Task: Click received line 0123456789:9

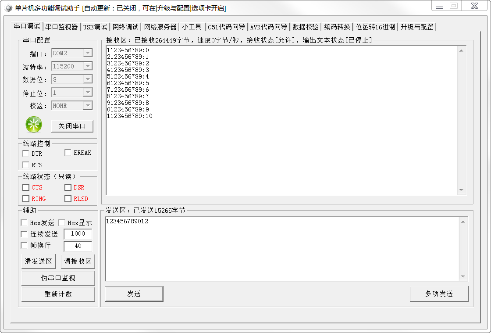Action: pos(128,109)
